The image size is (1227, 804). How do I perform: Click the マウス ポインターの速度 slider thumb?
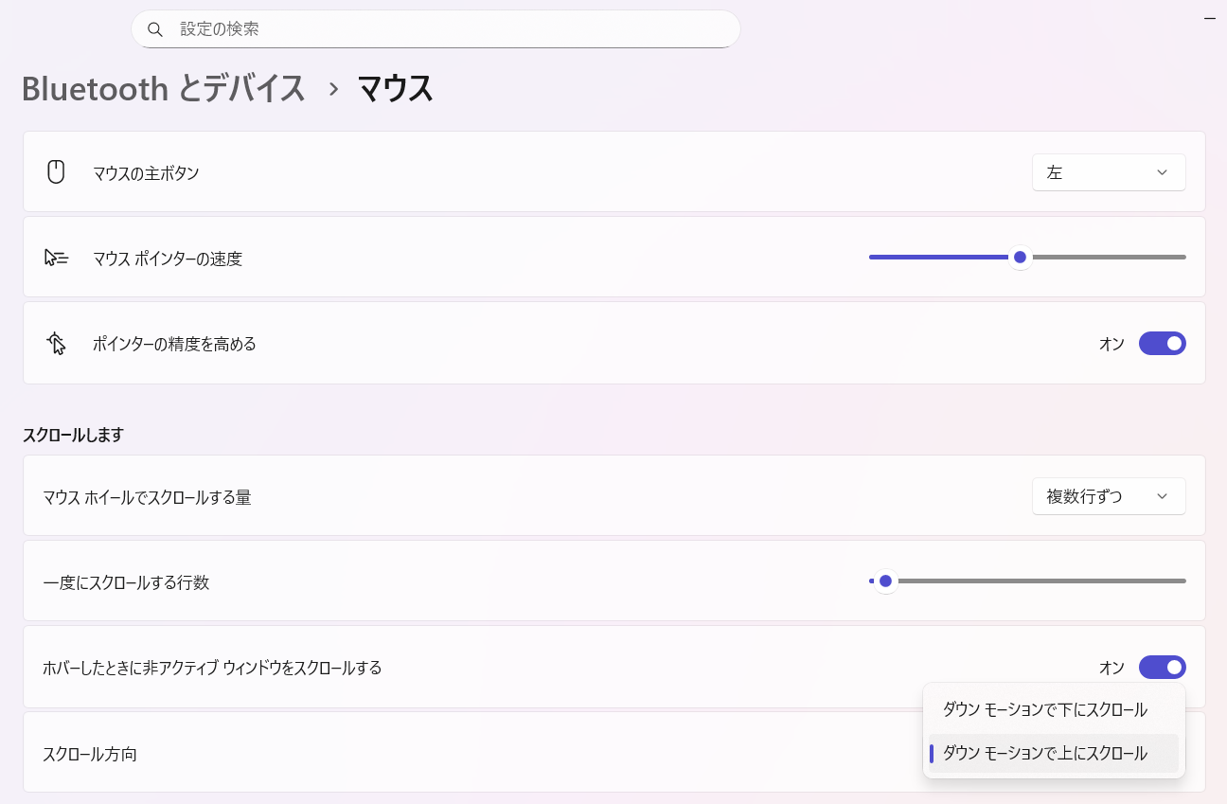(x=1020, y=257)
